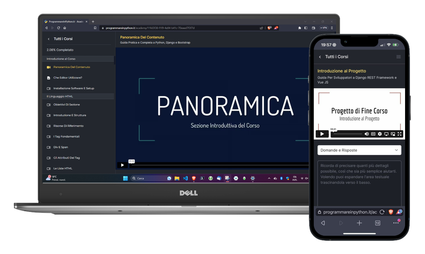Open Panoramica Del Contenuto lesson in sidebar
The width and height of the screenshot is (425, 254).
(72, 67)
